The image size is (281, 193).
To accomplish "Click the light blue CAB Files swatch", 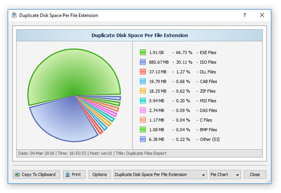I will [x=143, y=81].
